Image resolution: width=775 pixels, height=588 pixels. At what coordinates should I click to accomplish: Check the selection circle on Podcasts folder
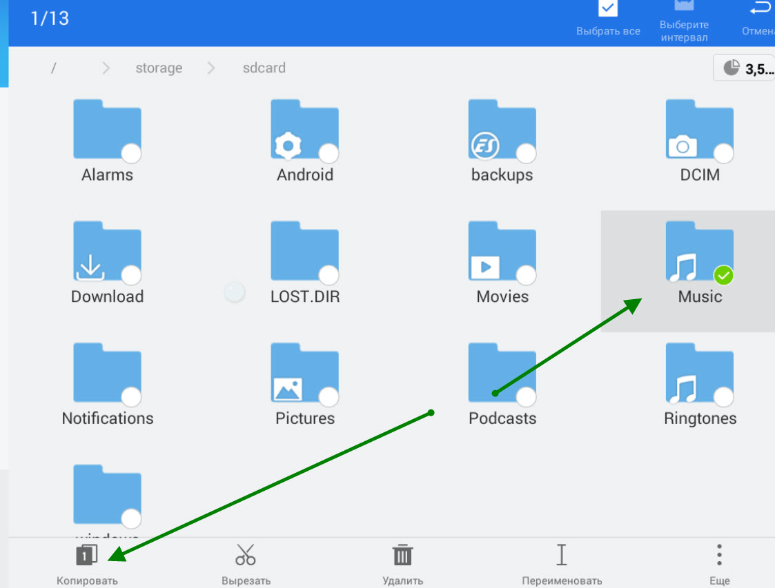(526, 397)
